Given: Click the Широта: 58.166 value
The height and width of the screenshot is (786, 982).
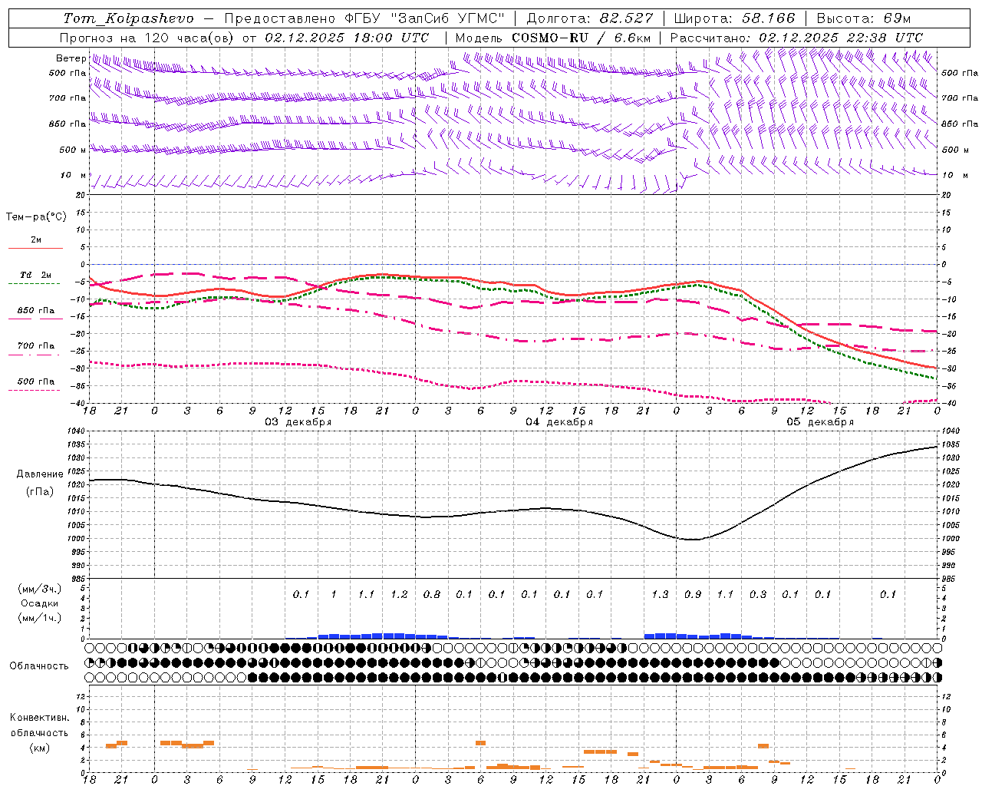Looking at the screenshot, I should pos(735,18).
